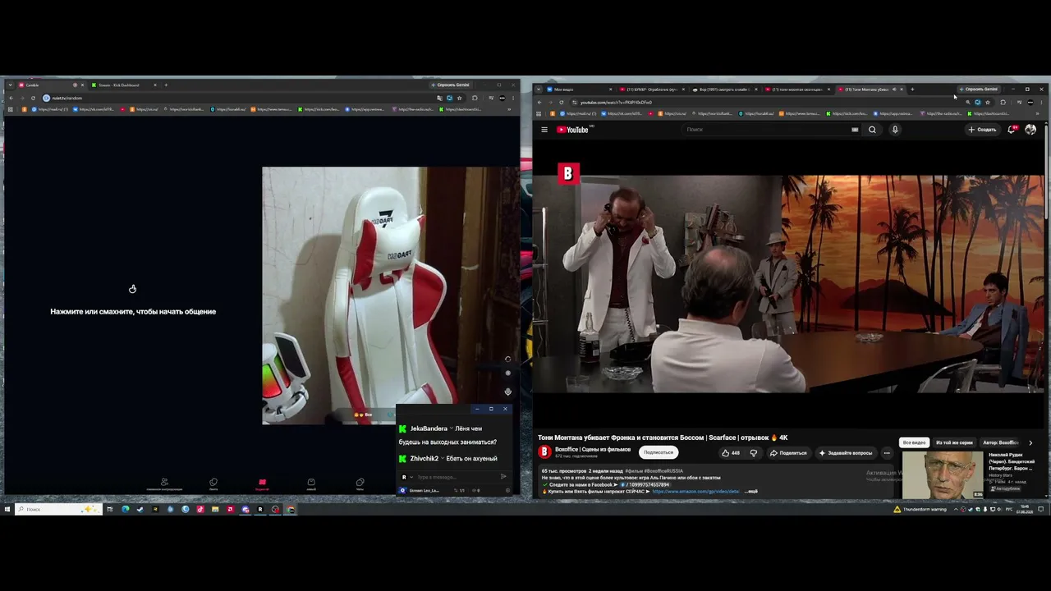Screen dimensions: 1051x591
Task: Go to YouTube home via the logo
Action: [574, 130]
